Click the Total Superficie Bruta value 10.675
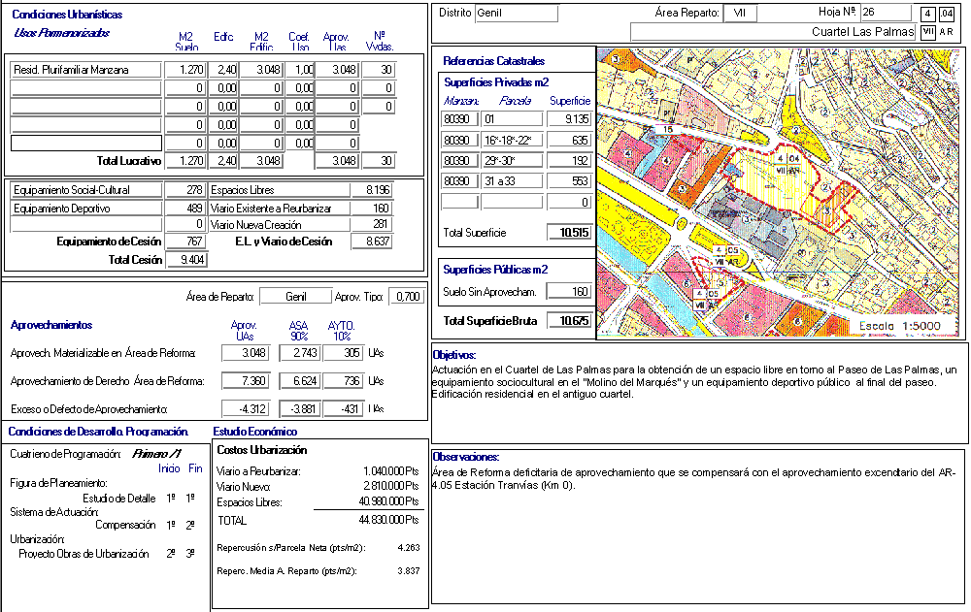 570,321
